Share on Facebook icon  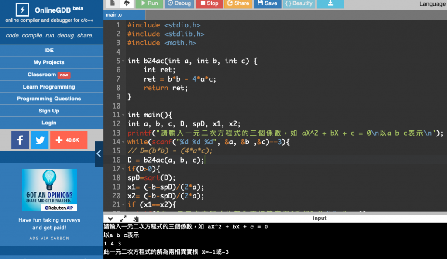tap(20, 140)
